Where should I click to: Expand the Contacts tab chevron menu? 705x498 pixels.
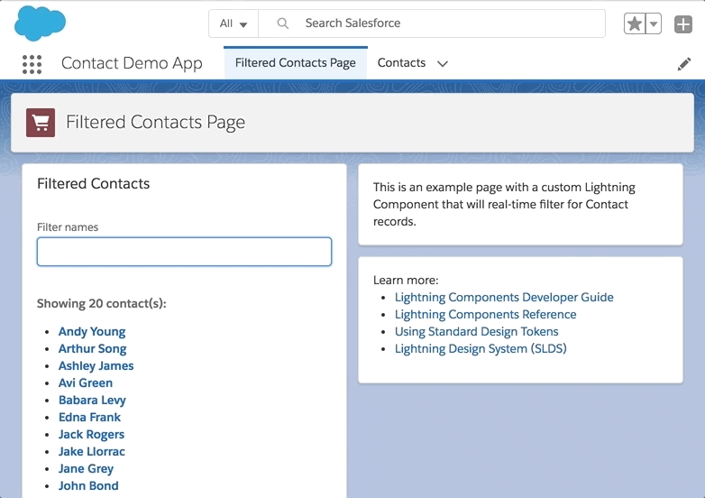tap(443, 64)
